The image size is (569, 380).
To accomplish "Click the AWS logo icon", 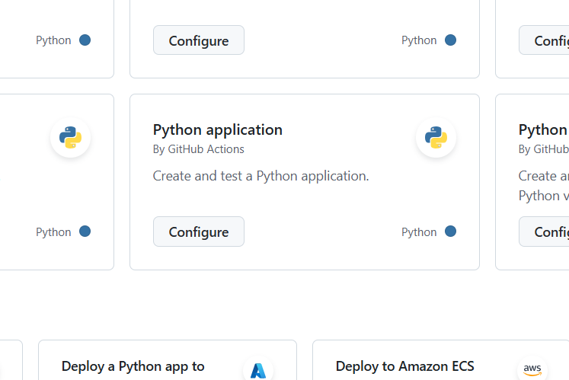I will tap(532, 369).
